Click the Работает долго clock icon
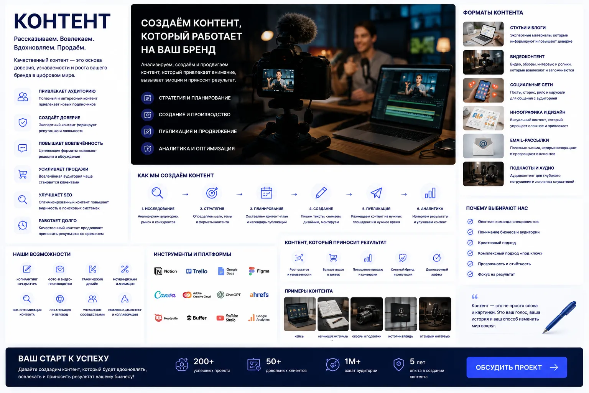This screenshot has height=393, width=589. (23, 225)
